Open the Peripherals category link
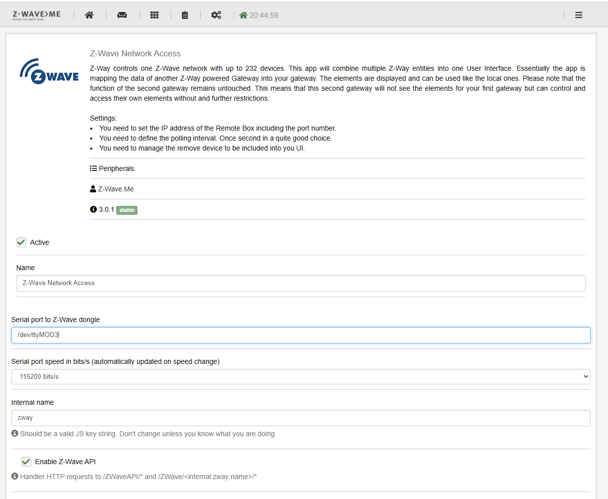The height and width of the screenshot is (499, 608). click(116, 168)
